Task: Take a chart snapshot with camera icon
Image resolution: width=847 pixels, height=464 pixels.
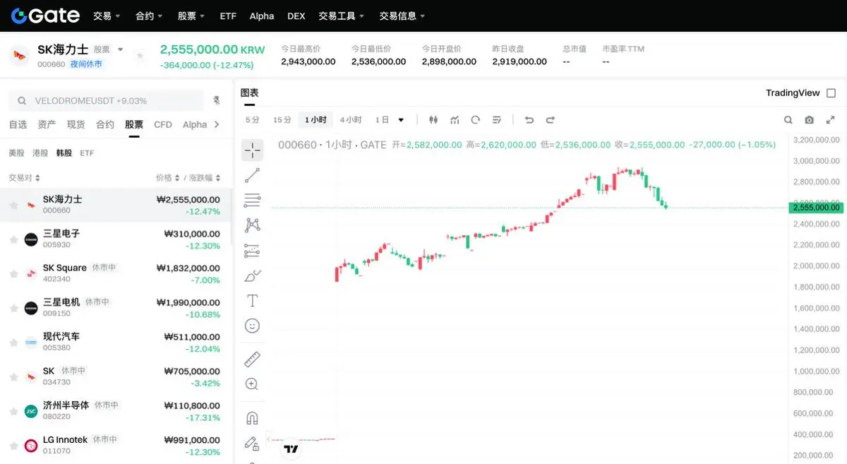Action: pos(810,120)
